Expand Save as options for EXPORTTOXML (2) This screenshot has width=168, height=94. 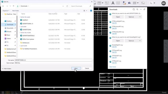140,17
